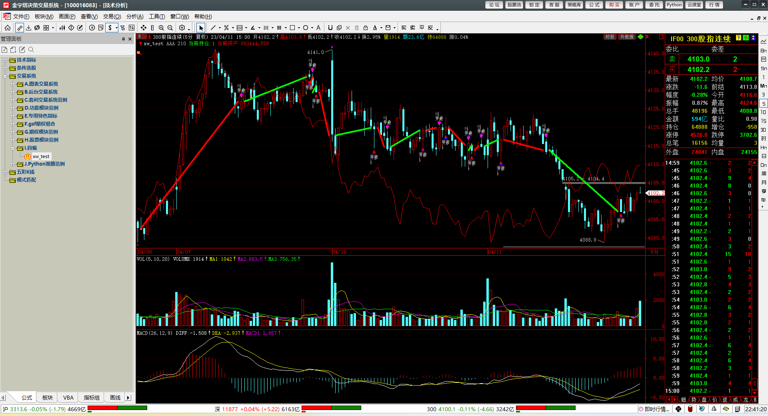Expand the 条件选股 tree folder
Viewport: 768px width, 416px height.
coord(5,68)
